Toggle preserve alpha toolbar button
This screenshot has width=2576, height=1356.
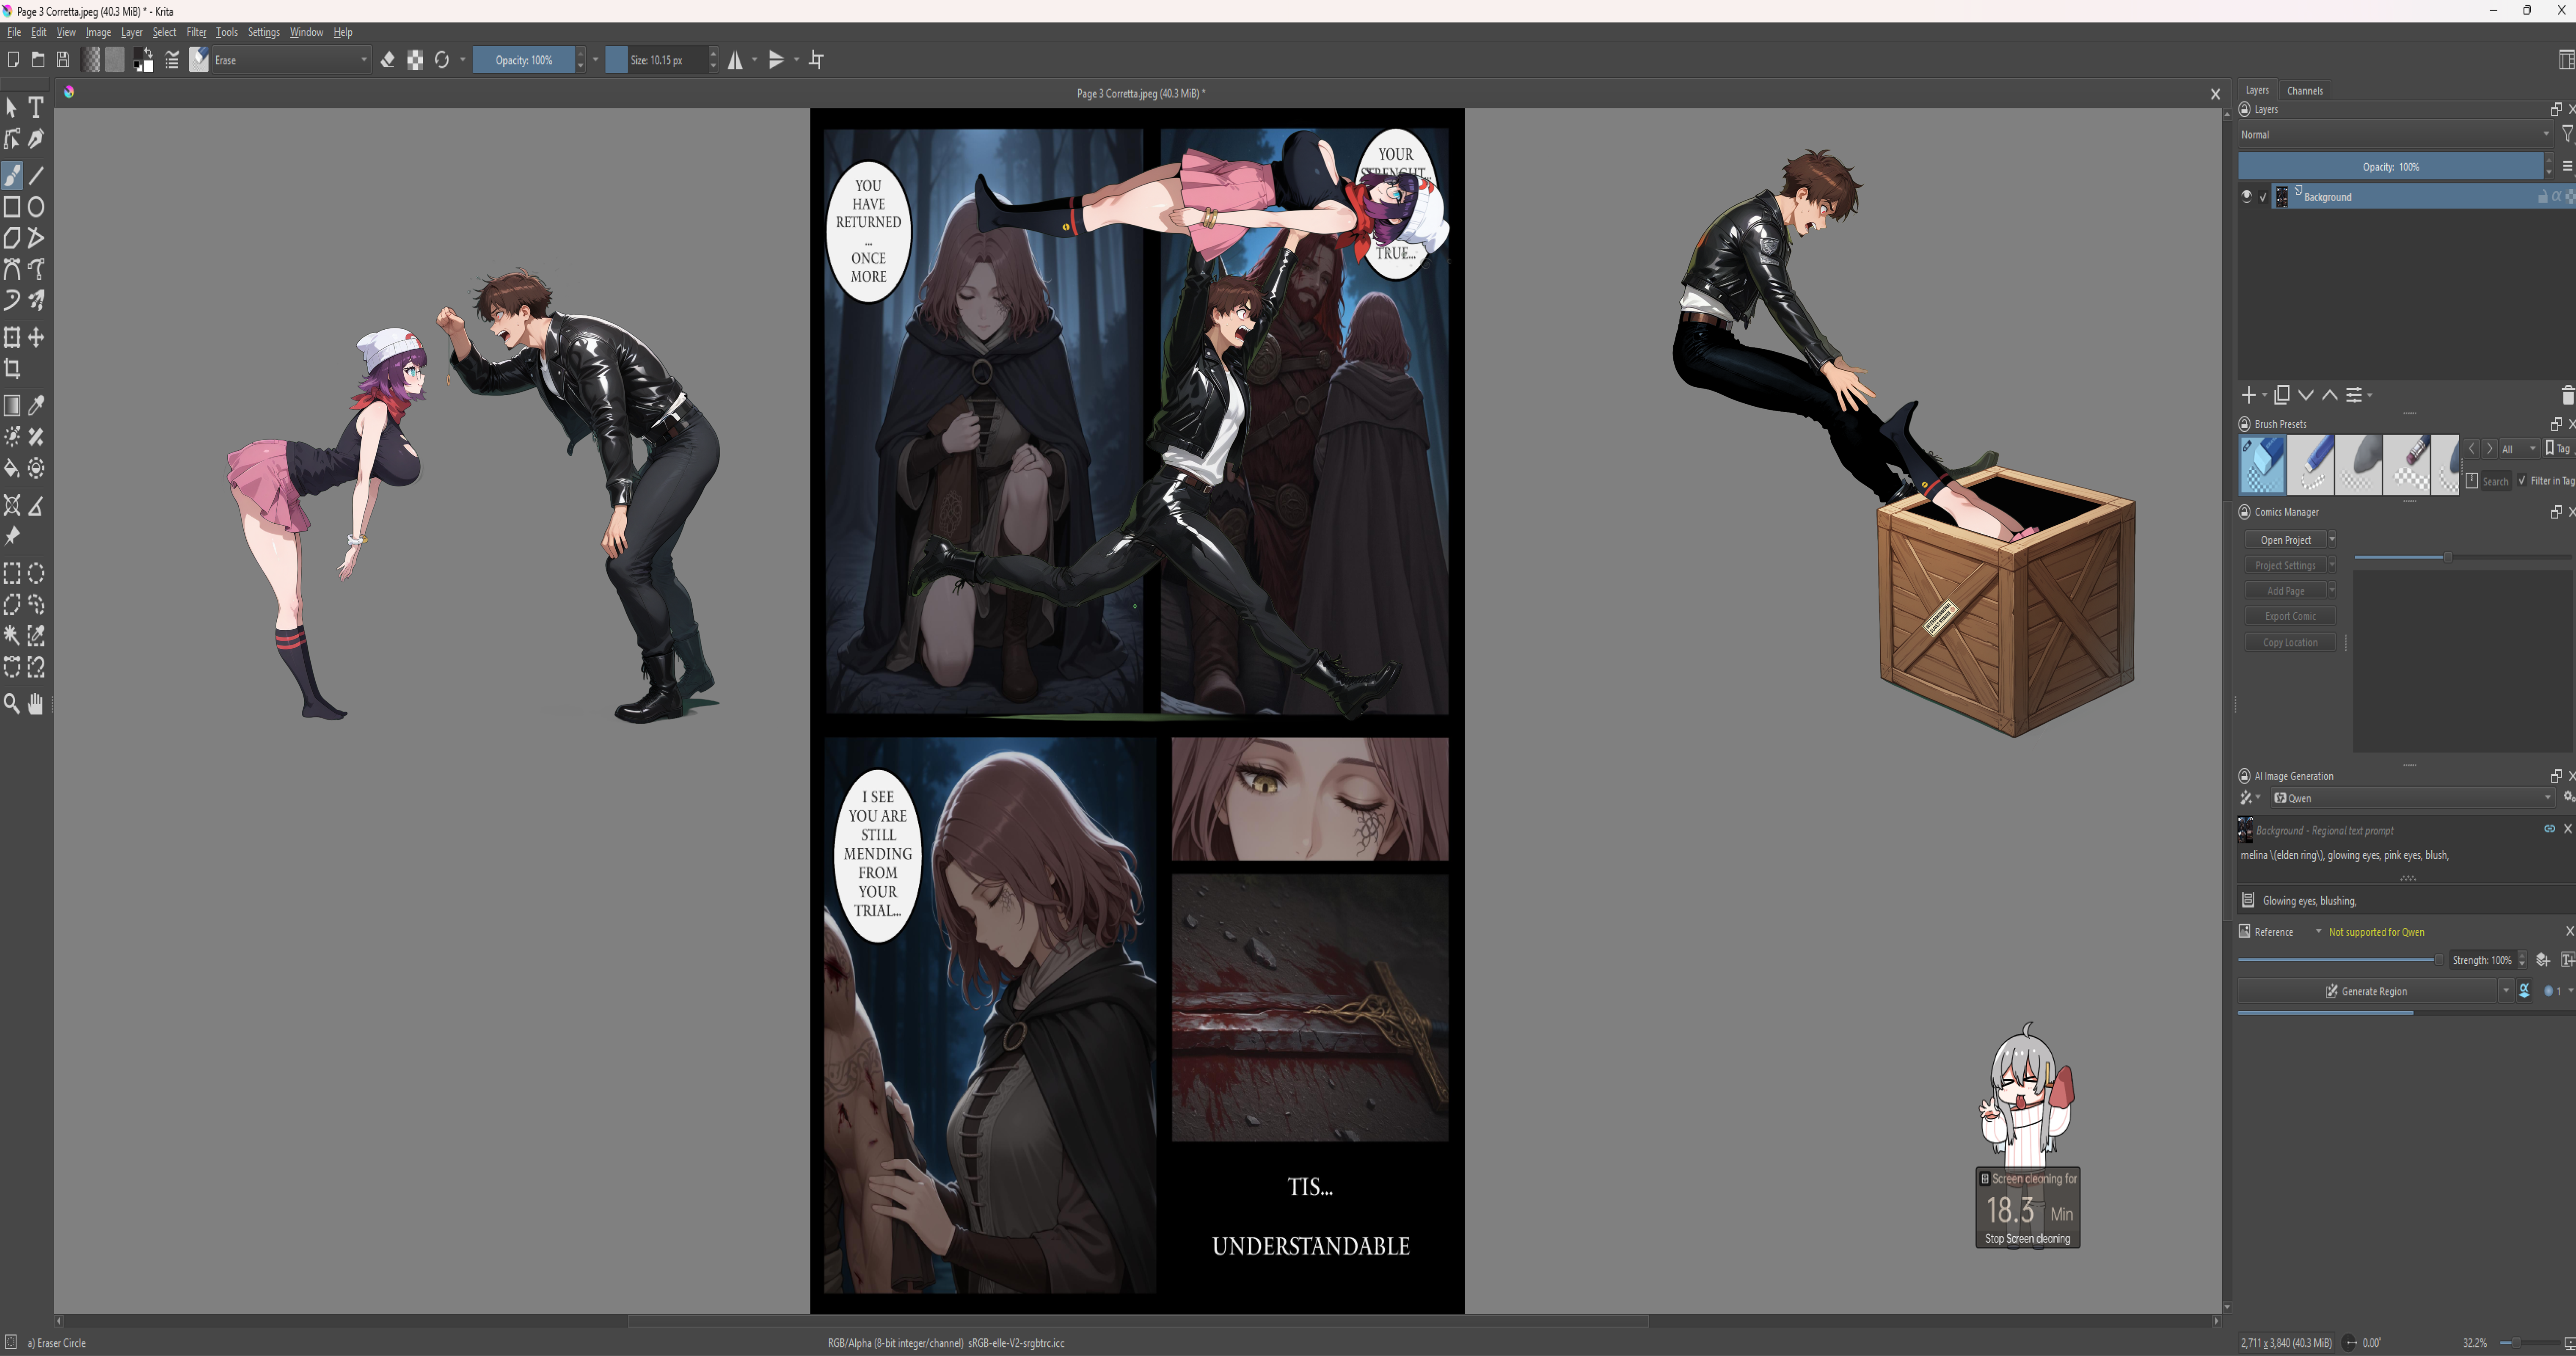coord(415,60)
